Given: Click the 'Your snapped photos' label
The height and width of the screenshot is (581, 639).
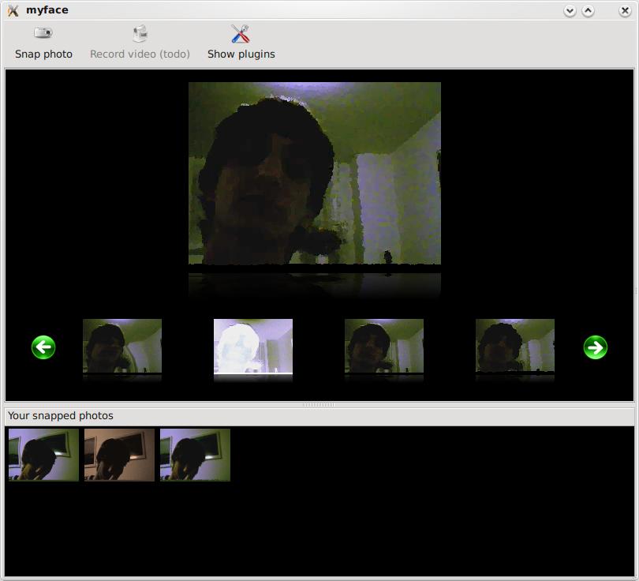Looking at the screenshot, I should 61,415.
